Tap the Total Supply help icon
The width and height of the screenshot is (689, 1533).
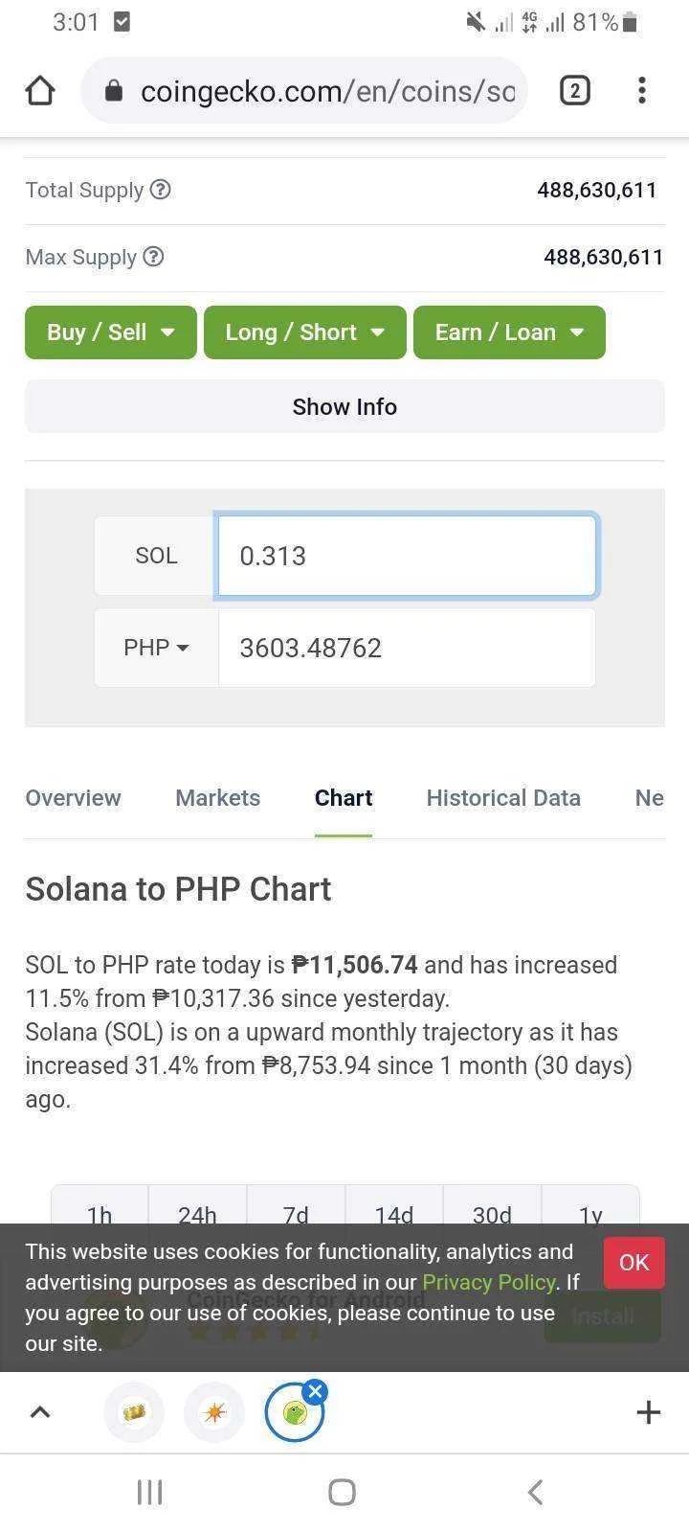tap(161, 190)
